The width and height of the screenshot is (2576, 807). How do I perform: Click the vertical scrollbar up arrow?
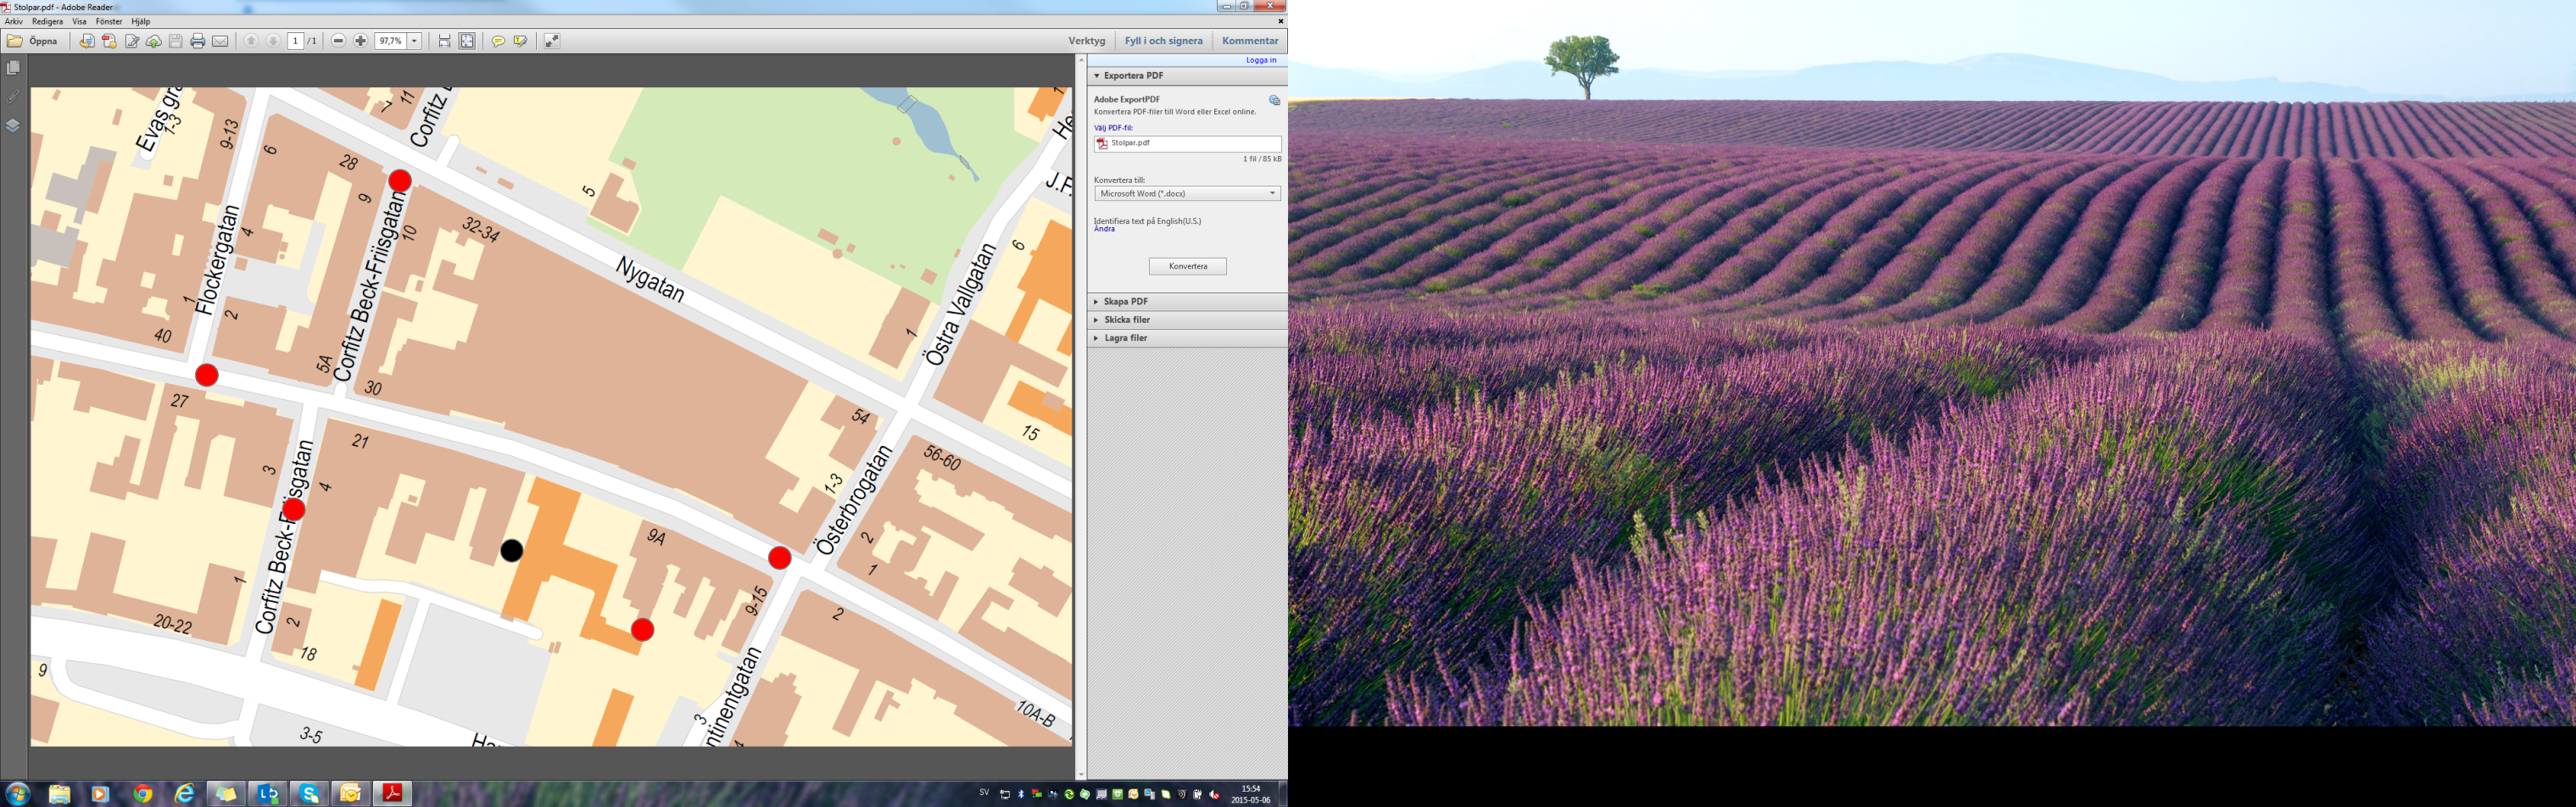pyautogui.click(x=1081, y=61)
